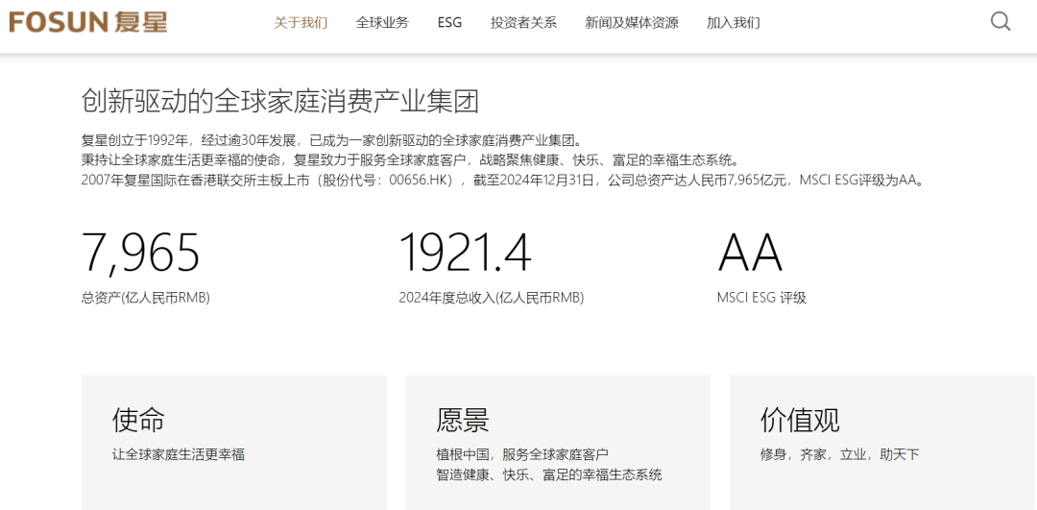
Task: Open the 投资者关系 menu
Action: click(524, 22)
